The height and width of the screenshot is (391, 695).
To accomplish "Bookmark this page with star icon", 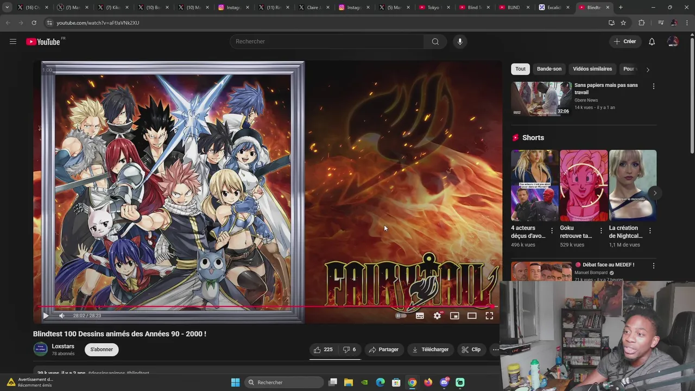I will (x=623, y=23).
